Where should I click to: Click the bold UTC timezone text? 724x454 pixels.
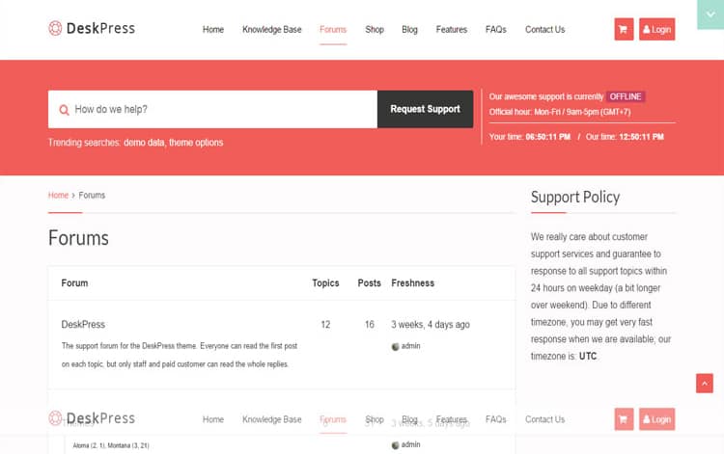pos(588,357)
